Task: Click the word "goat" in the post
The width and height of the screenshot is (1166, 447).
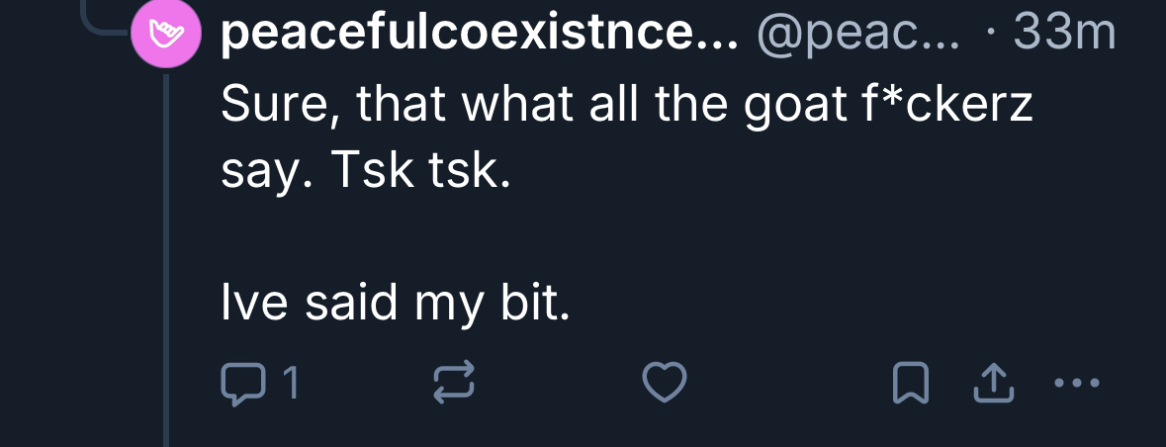Action: [790, 106]
